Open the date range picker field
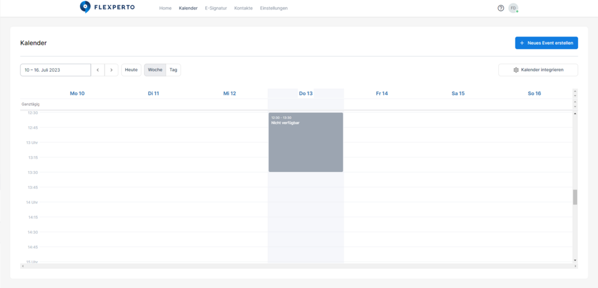Screen dimensions: 598x288 pyautogui.click(x=55, y=70)
